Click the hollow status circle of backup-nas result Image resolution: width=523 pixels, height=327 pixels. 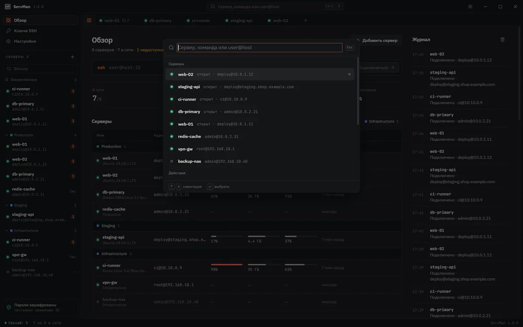pos(172,161)
